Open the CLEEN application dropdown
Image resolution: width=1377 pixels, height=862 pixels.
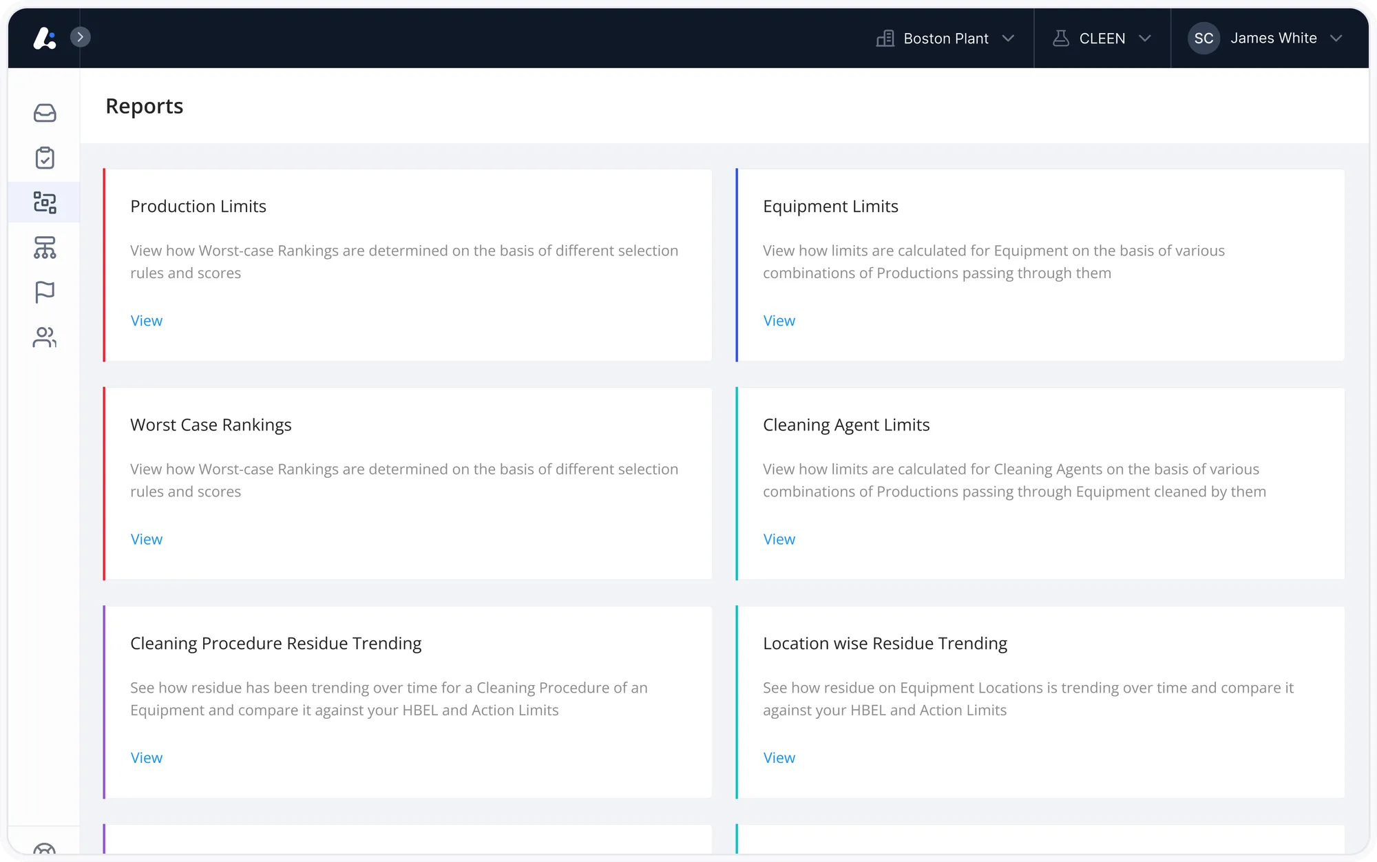coord(1102,38)
